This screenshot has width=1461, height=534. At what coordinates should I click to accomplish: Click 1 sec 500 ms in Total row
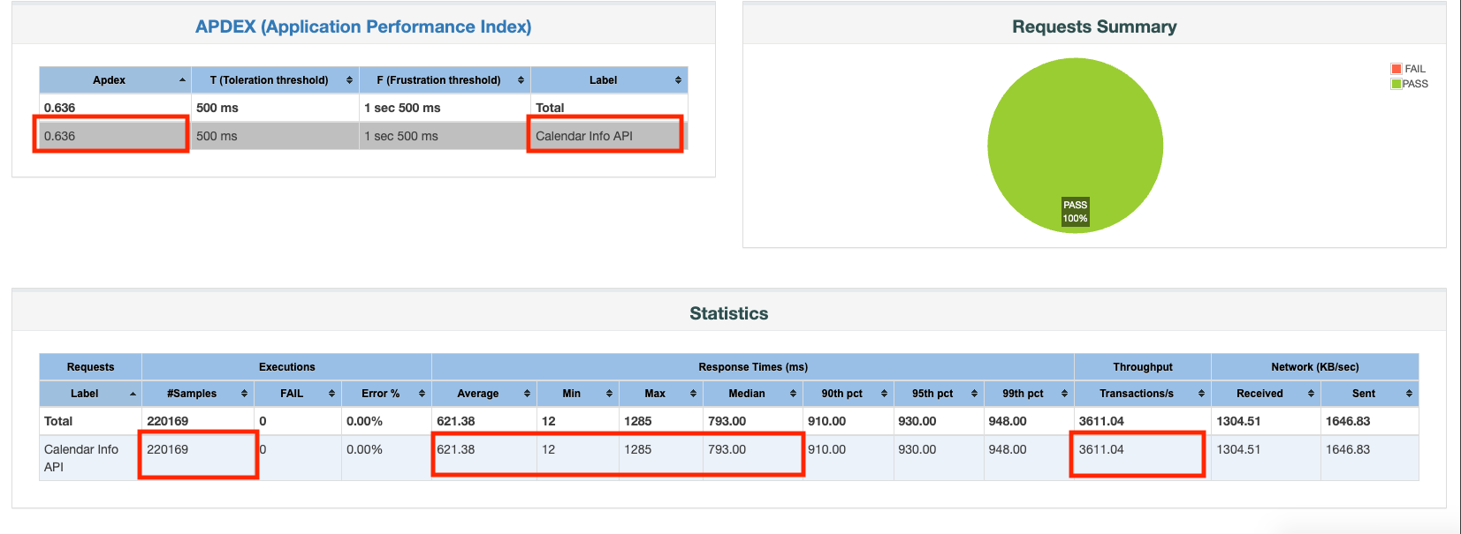[x=402, y=108]
